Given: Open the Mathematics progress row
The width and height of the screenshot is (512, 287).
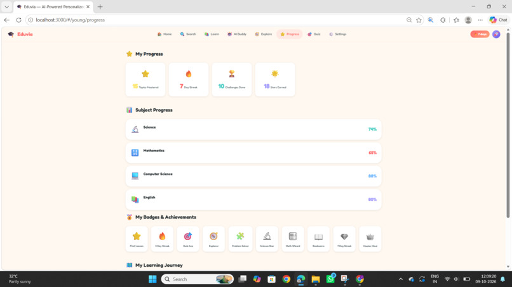Looking at the screenshot, I should 253,153.
